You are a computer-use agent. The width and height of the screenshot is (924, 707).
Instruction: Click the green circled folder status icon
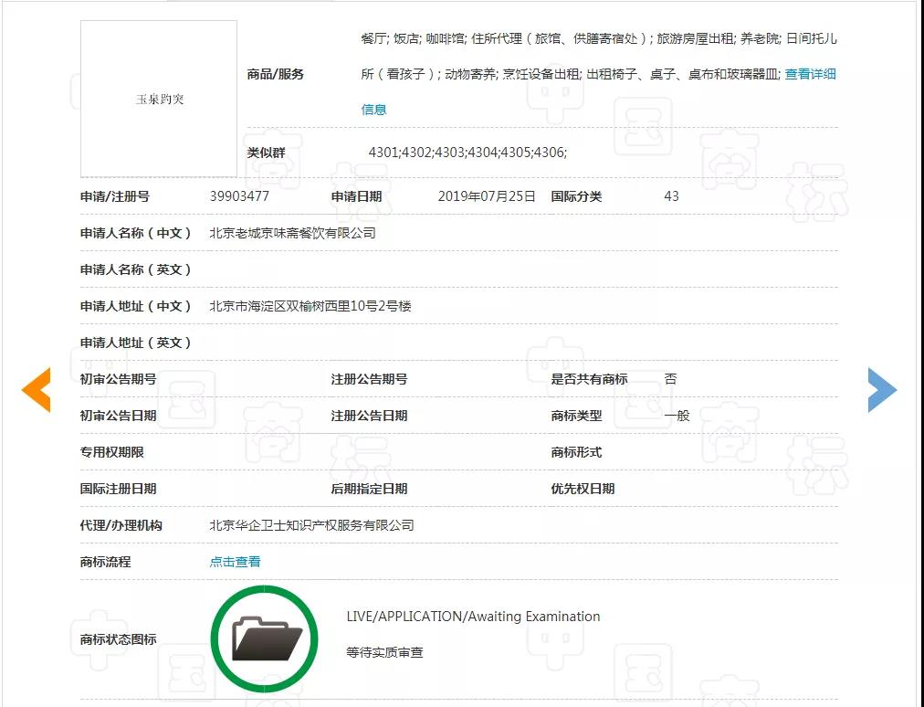[x=265, y=638]
